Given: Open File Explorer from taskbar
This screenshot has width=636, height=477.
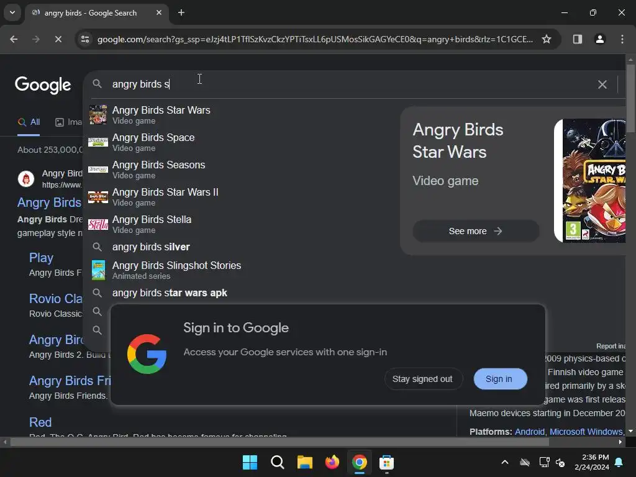Looking at the screenshot, I should point(304,462).
